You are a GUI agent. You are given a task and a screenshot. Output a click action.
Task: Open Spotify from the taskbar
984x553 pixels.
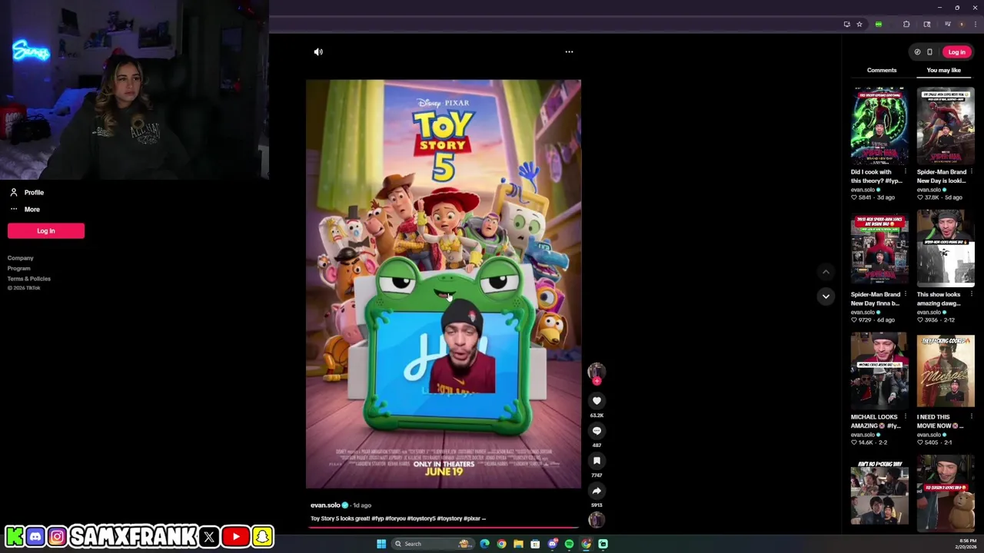coord(569,544)
